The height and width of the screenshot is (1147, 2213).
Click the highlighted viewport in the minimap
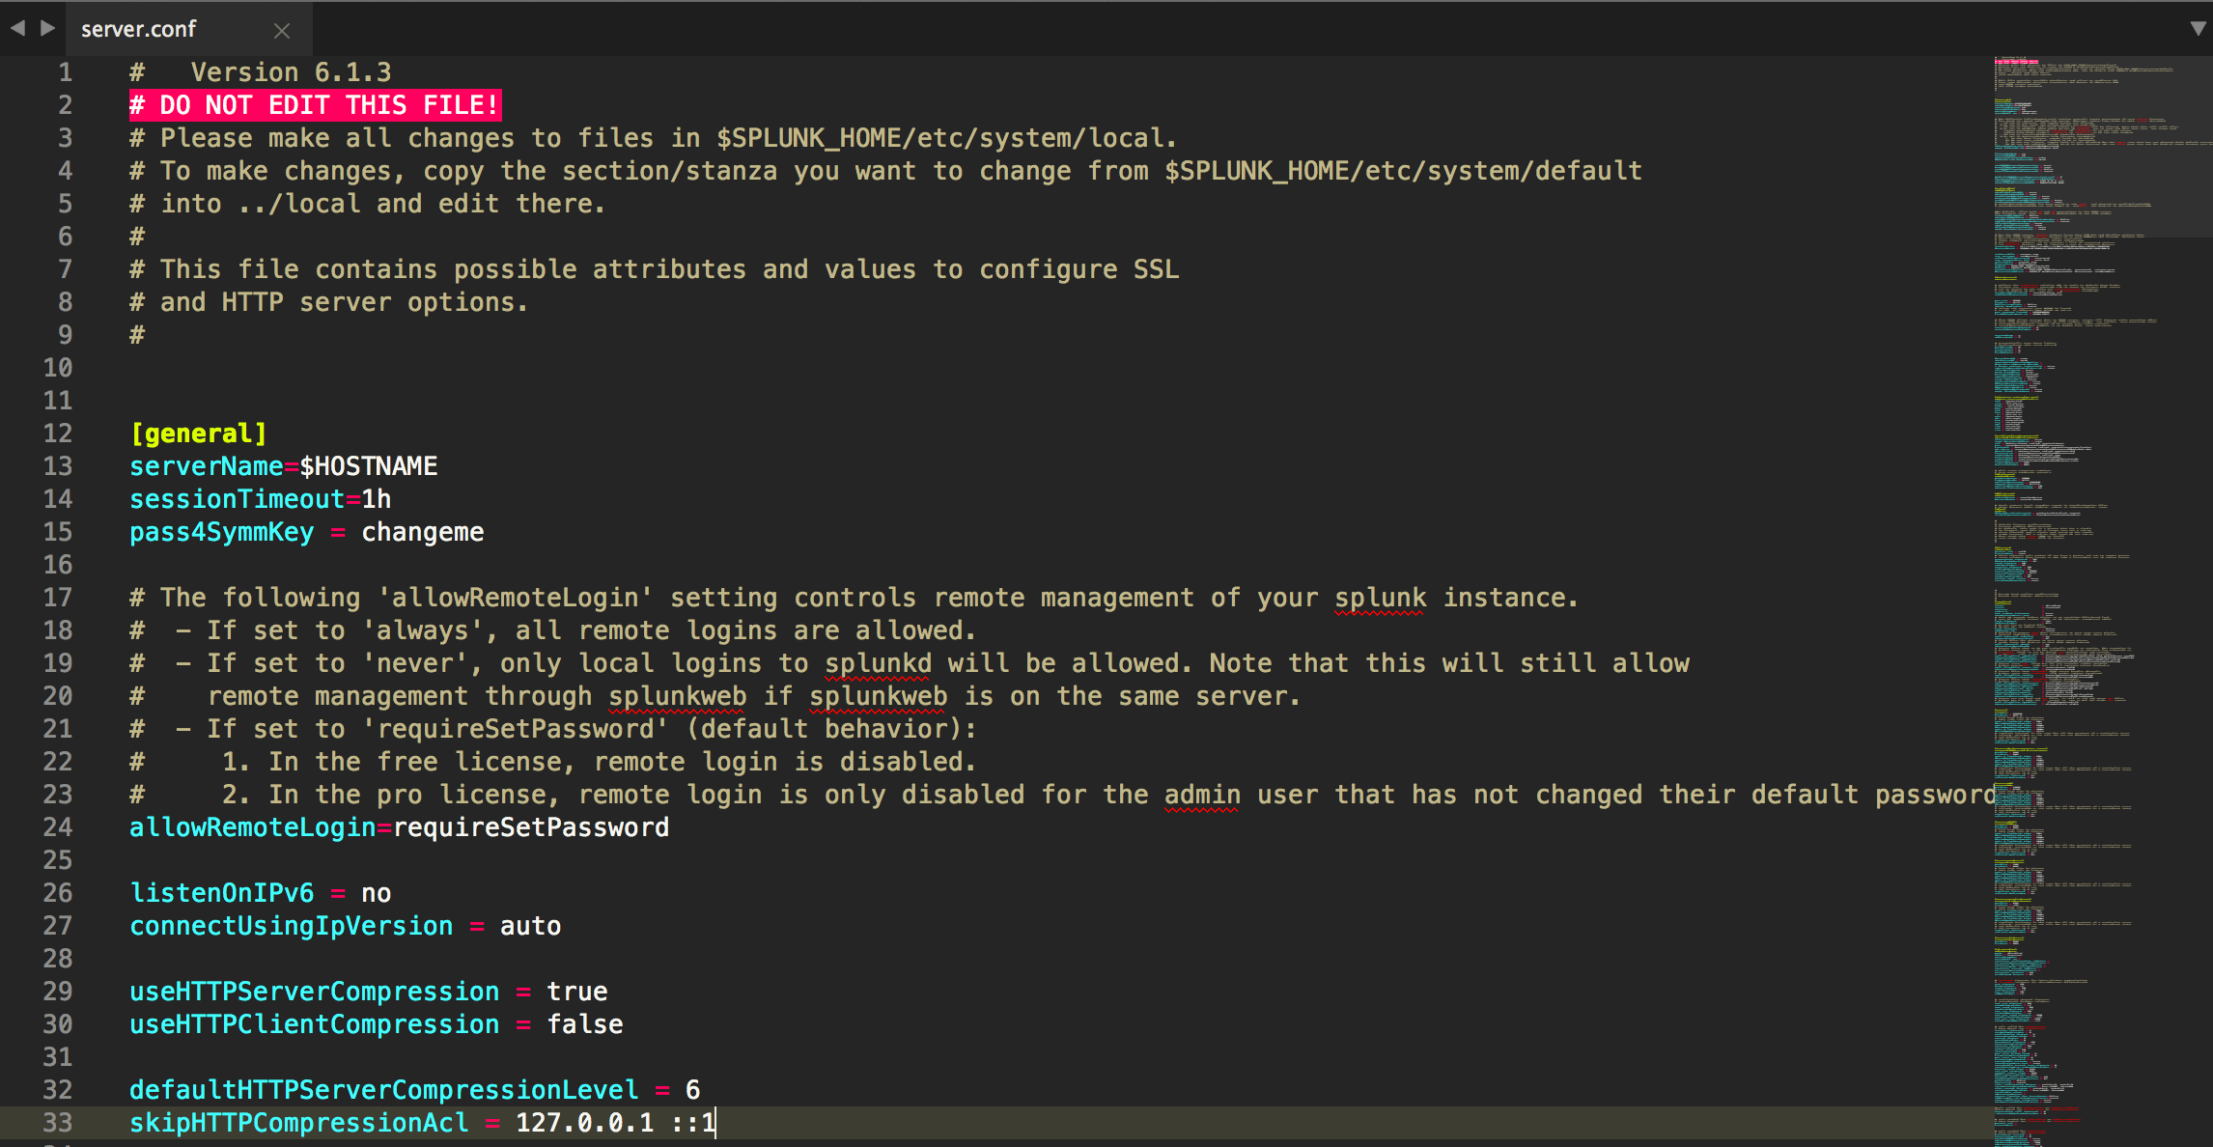point(2101,145)
